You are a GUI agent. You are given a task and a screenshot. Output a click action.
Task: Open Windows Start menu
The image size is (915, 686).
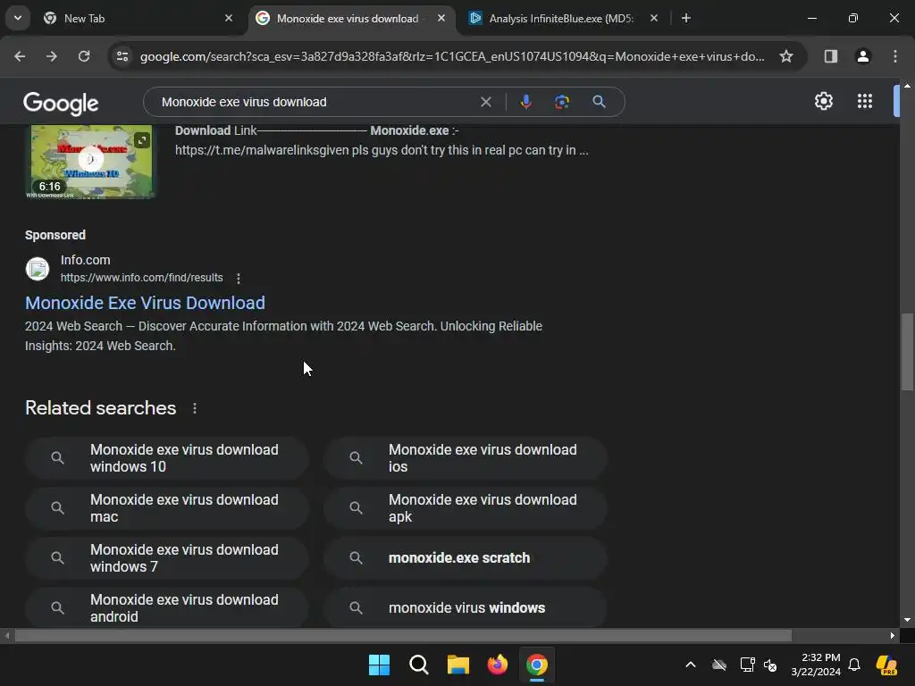click(x=379, y=665)
